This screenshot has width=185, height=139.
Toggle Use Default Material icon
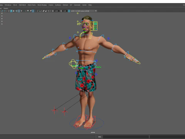coord(14,11)
